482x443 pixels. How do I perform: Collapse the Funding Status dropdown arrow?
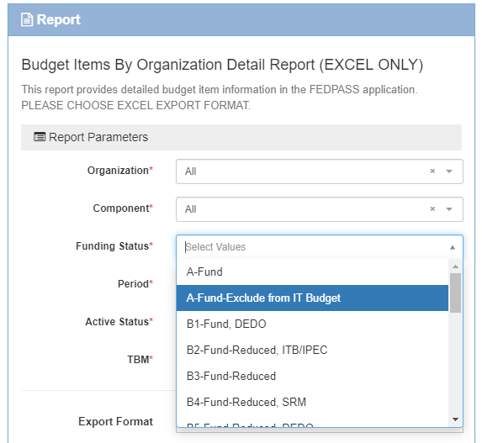click(x=453, y=247)
